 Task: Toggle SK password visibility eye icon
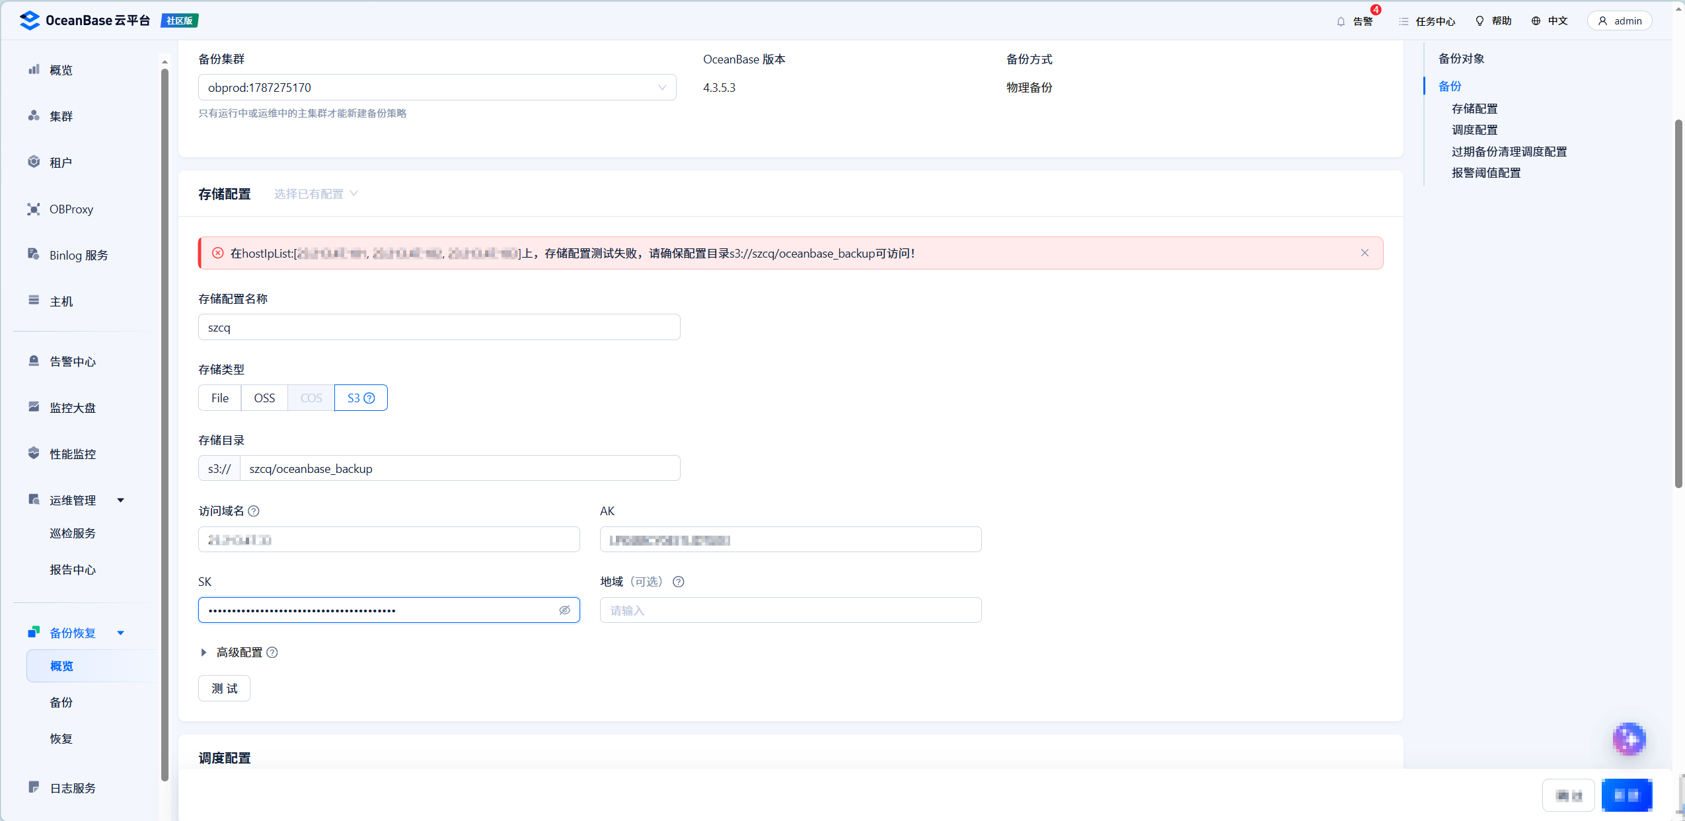[x=565, y=610]
